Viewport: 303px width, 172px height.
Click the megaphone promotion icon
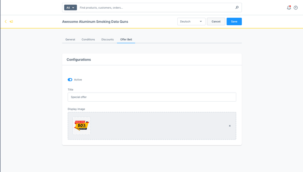coord(11,22)
